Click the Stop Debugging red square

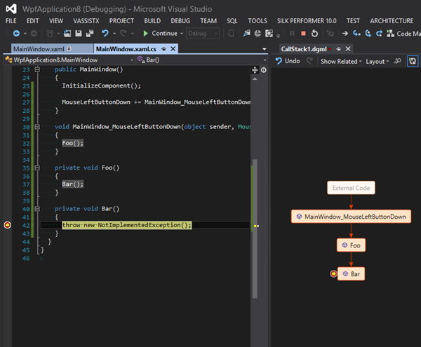[303, 34]
